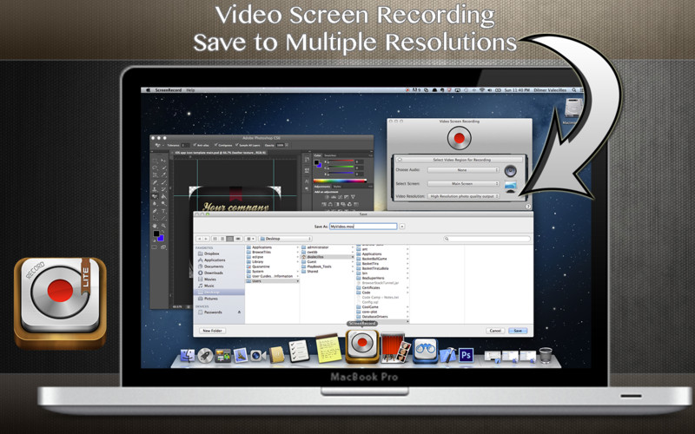Open the Apple menu
695x434 pixels.
[148, 90]
